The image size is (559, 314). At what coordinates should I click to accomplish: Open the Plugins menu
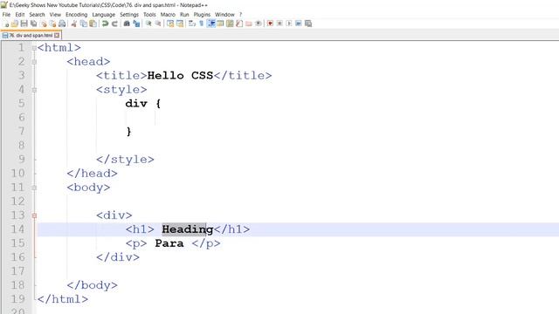202,15
